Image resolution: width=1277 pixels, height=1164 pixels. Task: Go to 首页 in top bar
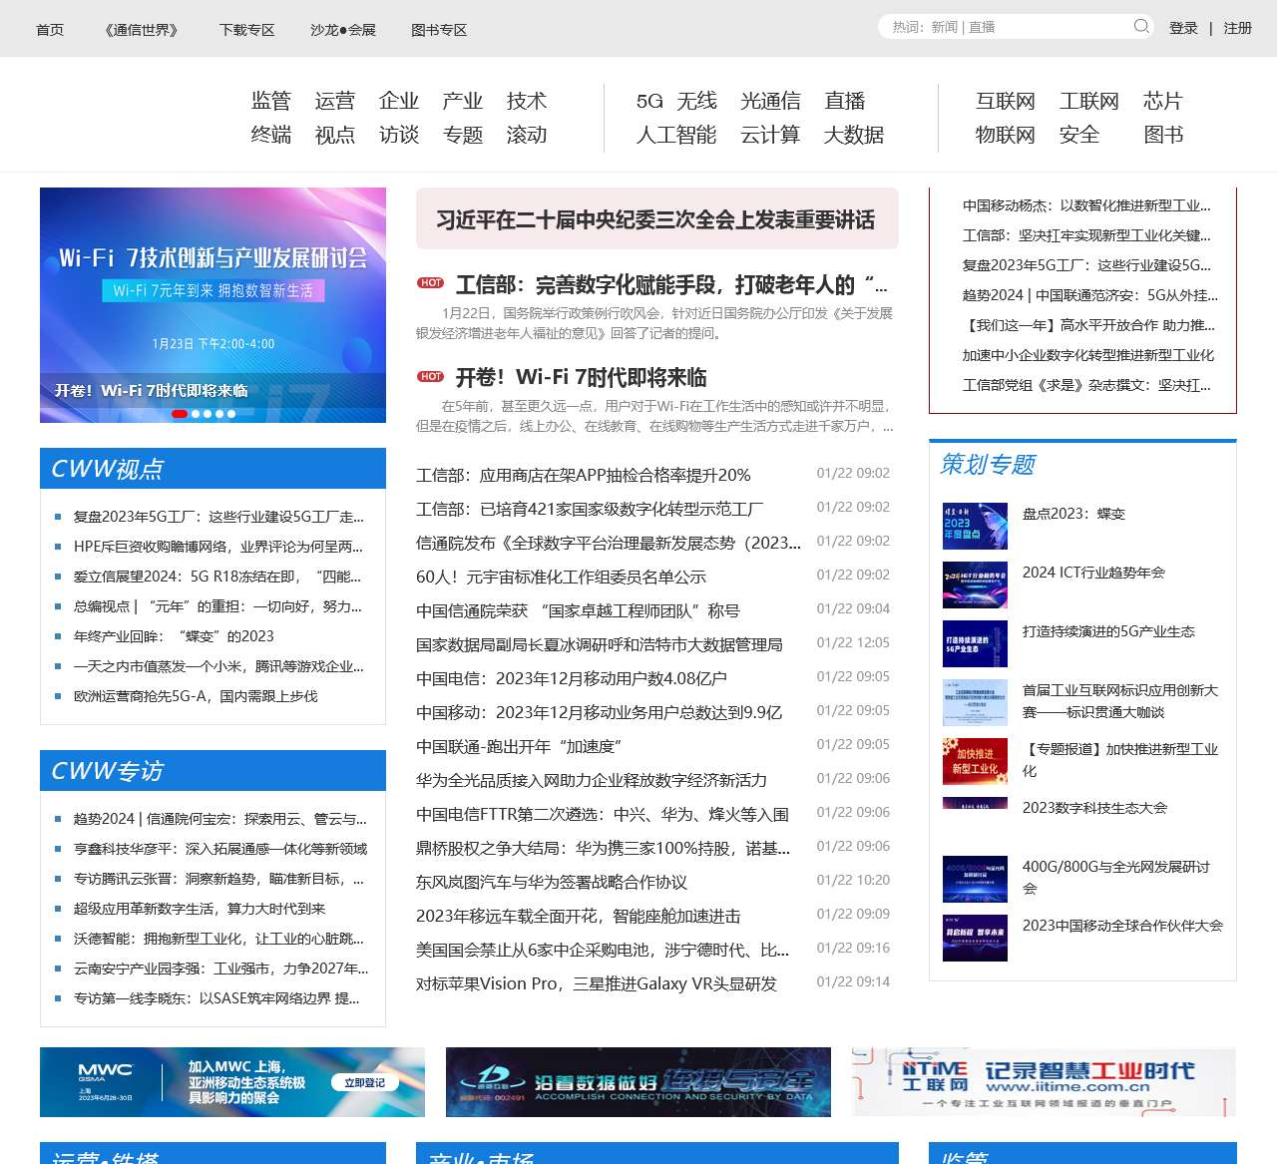point(50,30)
